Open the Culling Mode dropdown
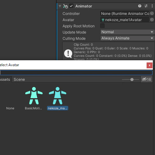155x155 pixels. [x=127, y=38]
